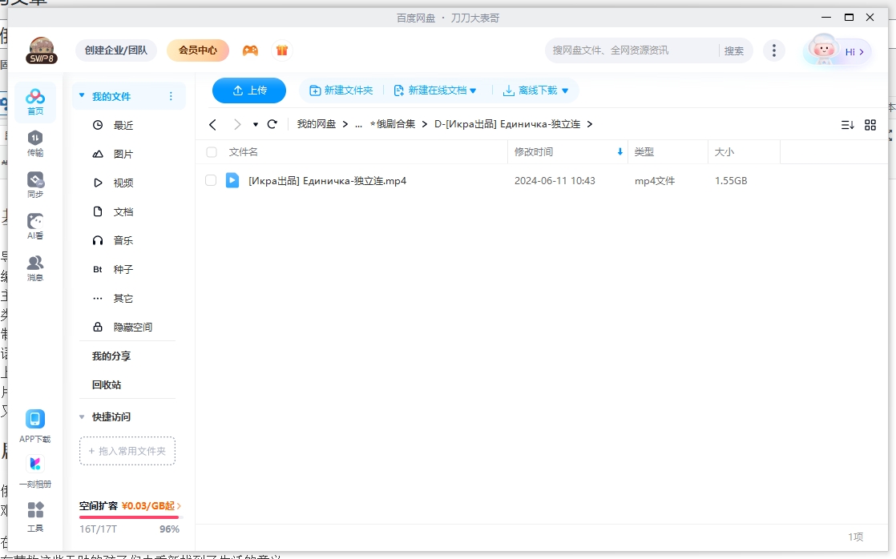Click the game controller icon near 会员中心
This screenshot has width=896, height=559.
(x=250, y=50)
